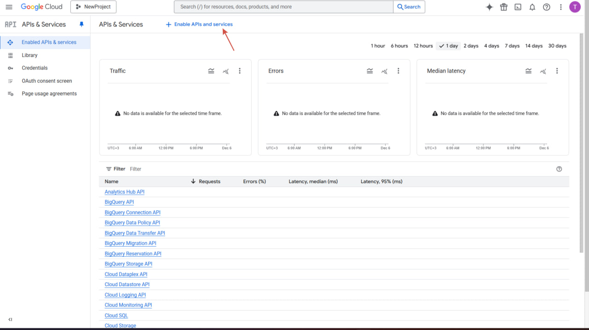Go to Credentials in sidebar
This screenshot has height=330, width=589.
coord(35,68)
